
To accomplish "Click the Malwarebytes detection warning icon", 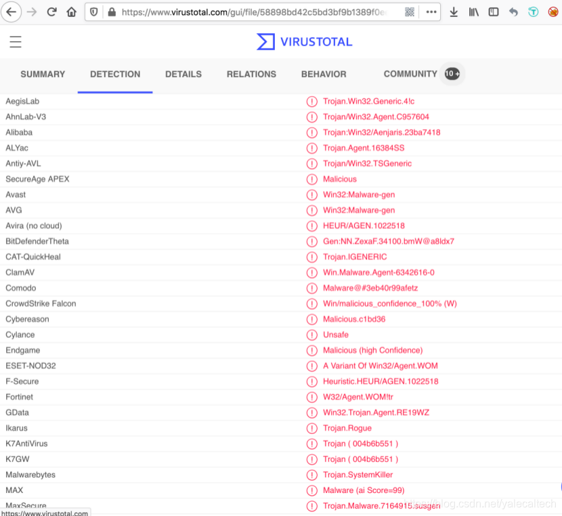I will (312, 475).
